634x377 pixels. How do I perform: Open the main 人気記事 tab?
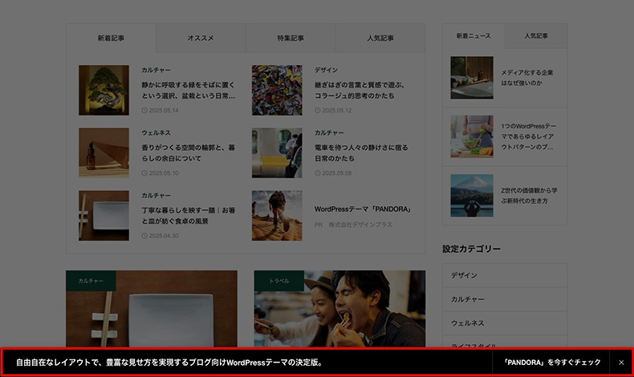click(x=380, y=38)
